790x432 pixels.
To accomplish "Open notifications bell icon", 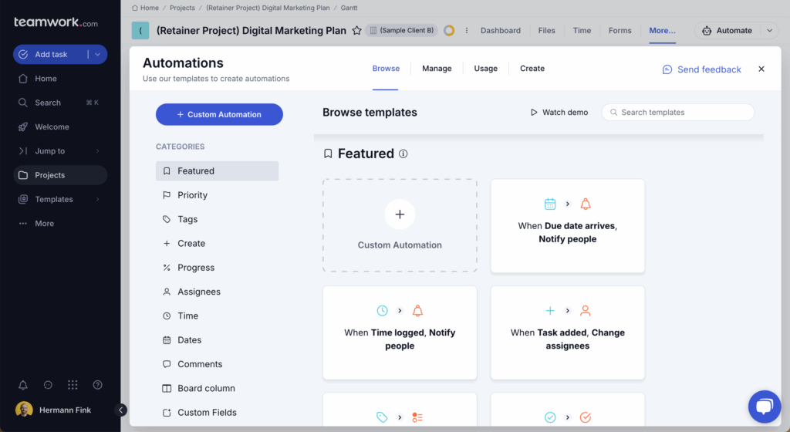I will tap(23, 385).
